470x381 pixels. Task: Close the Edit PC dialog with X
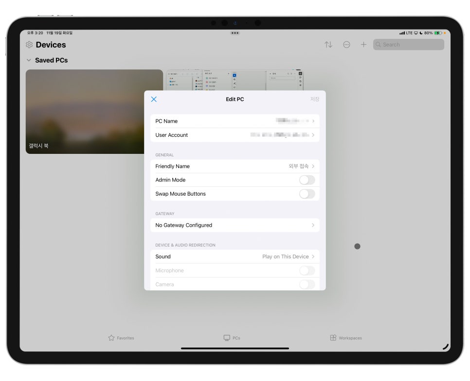tap(154, 99)
